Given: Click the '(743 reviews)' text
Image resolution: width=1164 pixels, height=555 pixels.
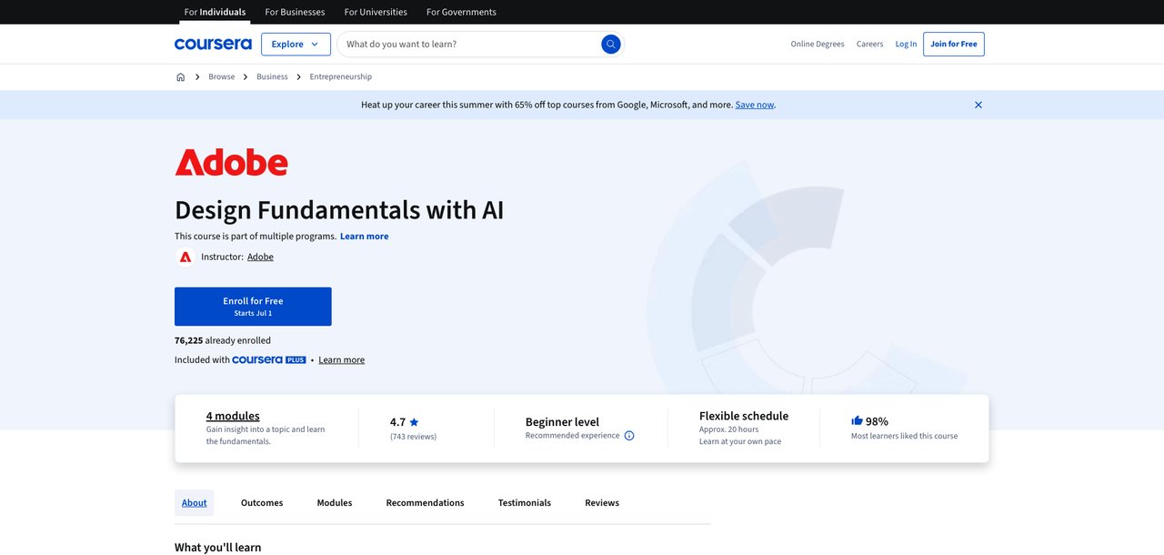Looking at the screenshot, I should [x=413, y=437].
